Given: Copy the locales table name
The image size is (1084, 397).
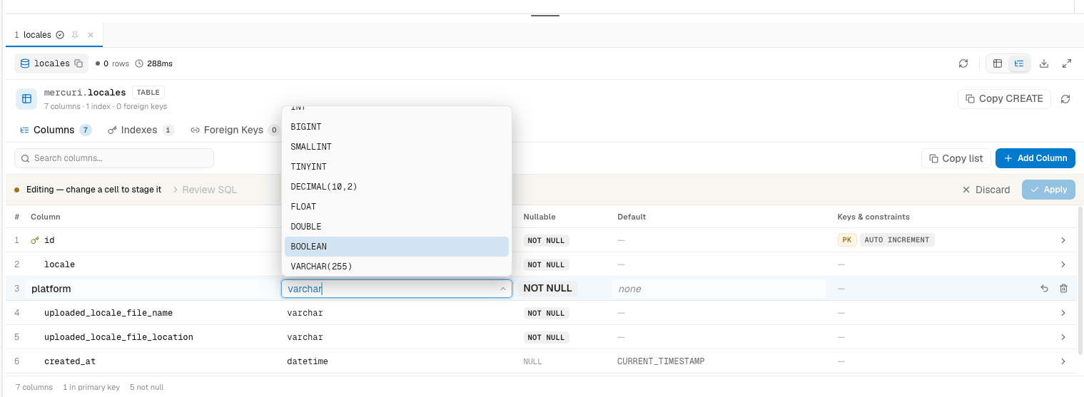Looking at the screenshot, I should tap(78, 63).
